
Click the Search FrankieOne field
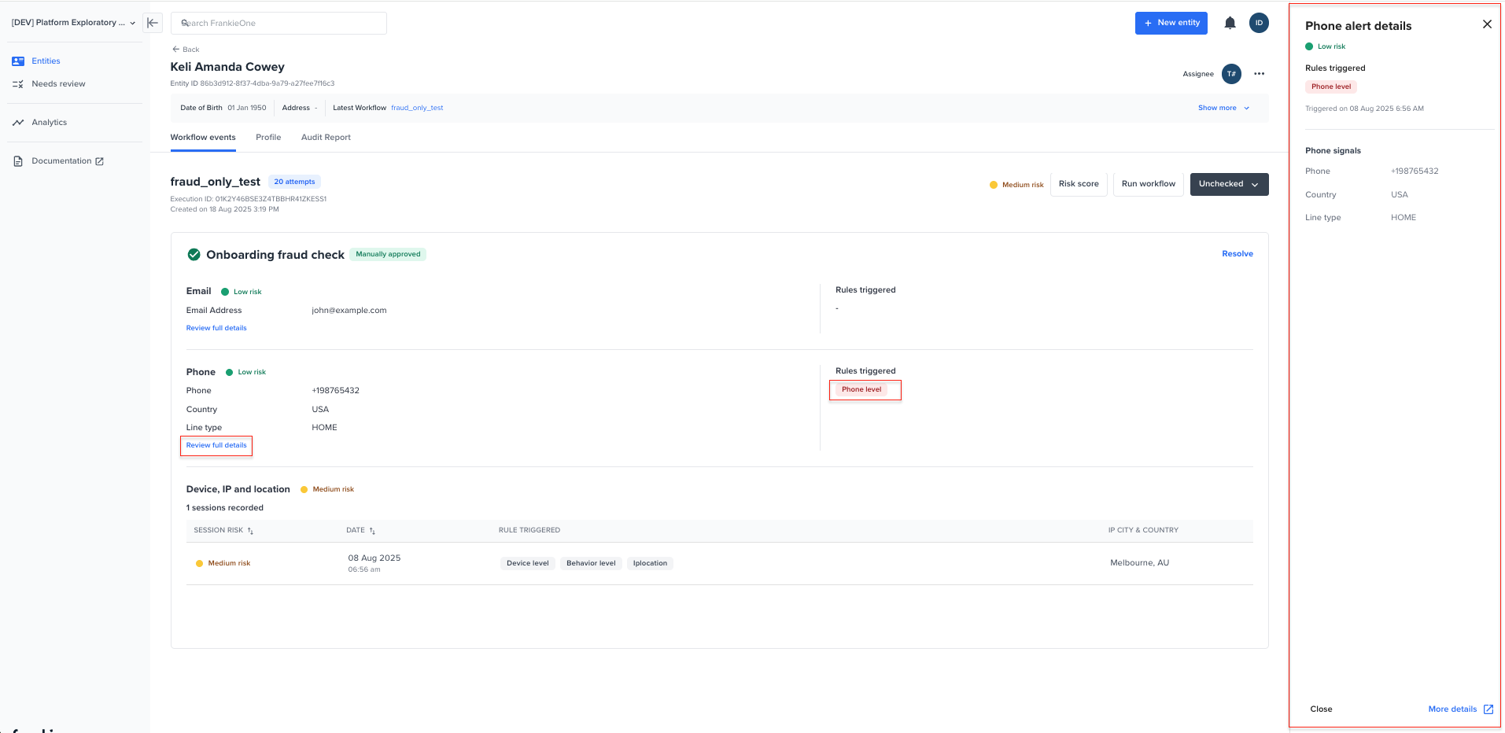pyautogui.click(x=278, y=24)
